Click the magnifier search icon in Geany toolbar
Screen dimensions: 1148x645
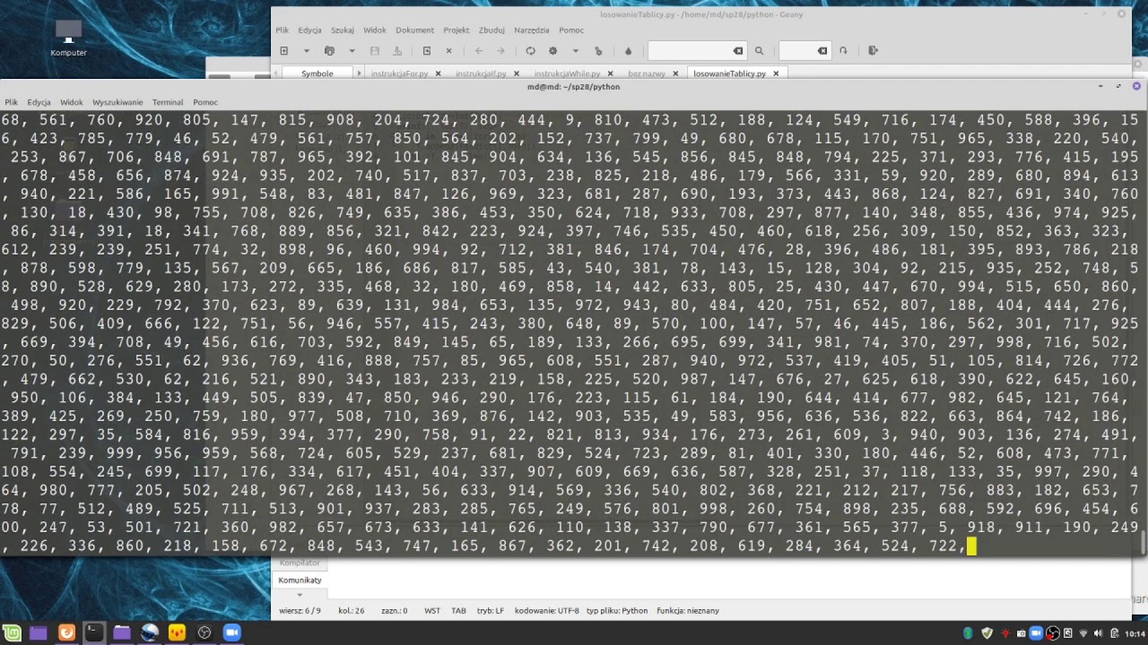759,51
